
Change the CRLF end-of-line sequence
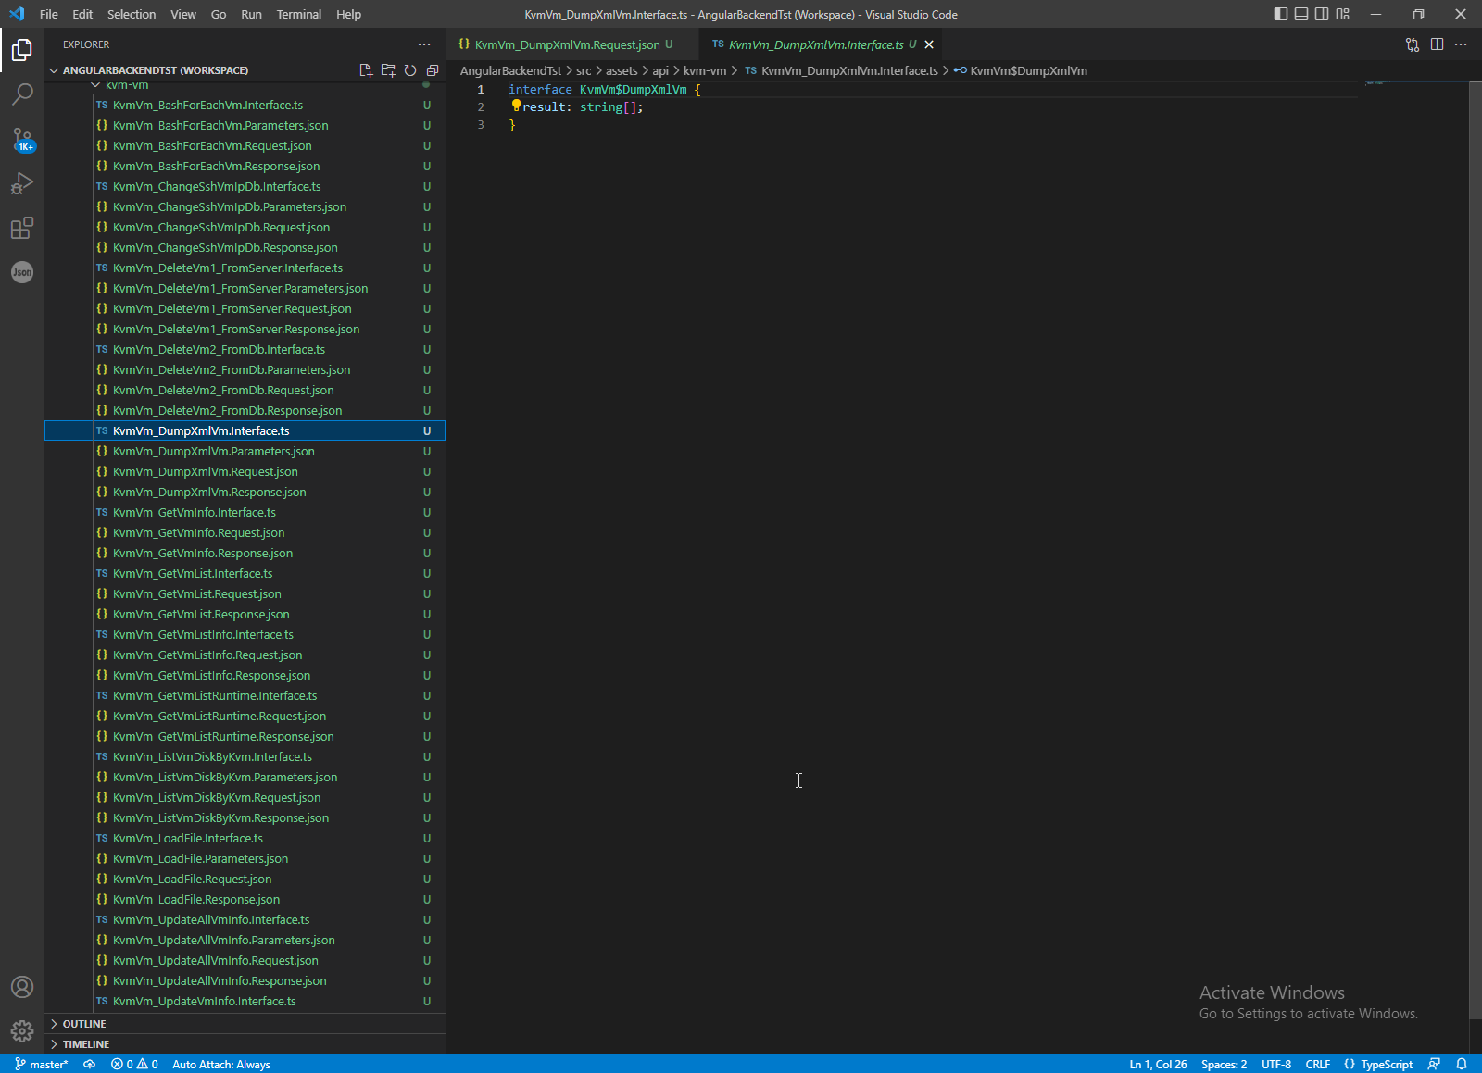(1317, 1064)
